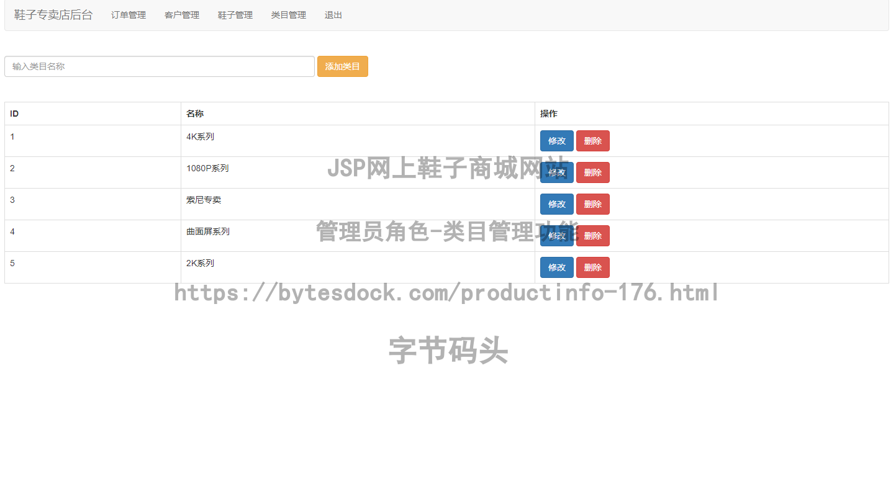Click the ID column header
896x492 pixels.
pyautogui.click(x=93, y=114)
